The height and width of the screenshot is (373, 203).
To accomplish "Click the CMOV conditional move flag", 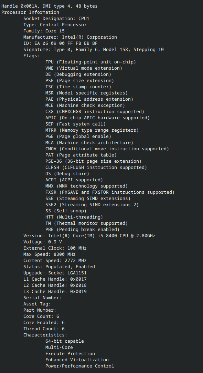I will pyautogui.click(x=107, y=149).
